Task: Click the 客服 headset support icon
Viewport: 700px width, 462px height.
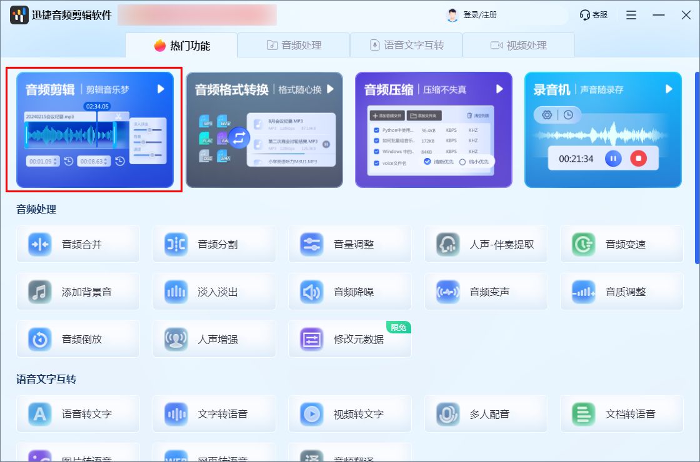Action: 584,15
